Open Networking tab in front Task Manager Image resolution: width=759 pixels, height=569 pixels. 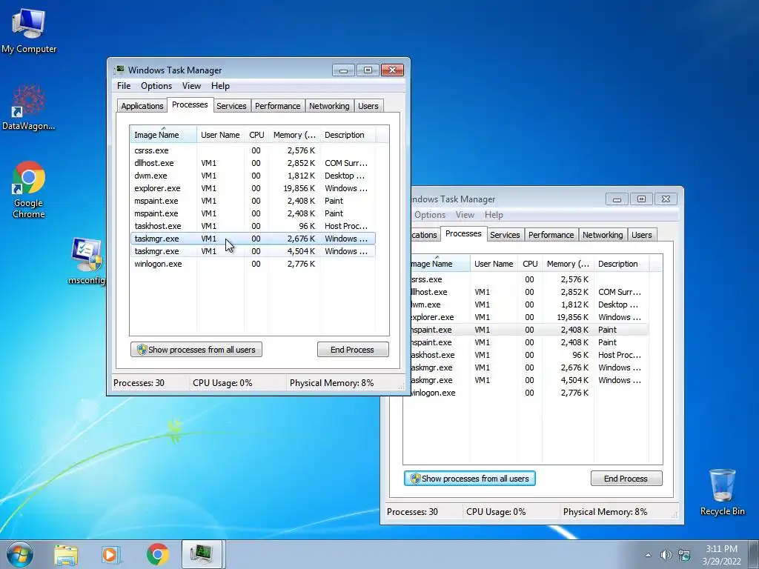pyautogui.click(x=329, y=106)
